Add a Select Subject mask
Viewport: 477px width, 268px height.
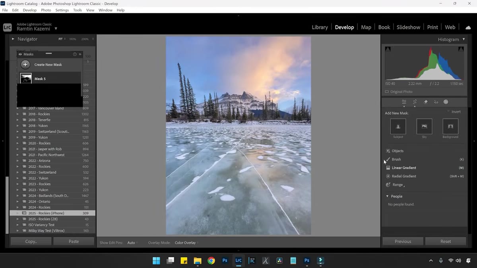tap(398, 126)
